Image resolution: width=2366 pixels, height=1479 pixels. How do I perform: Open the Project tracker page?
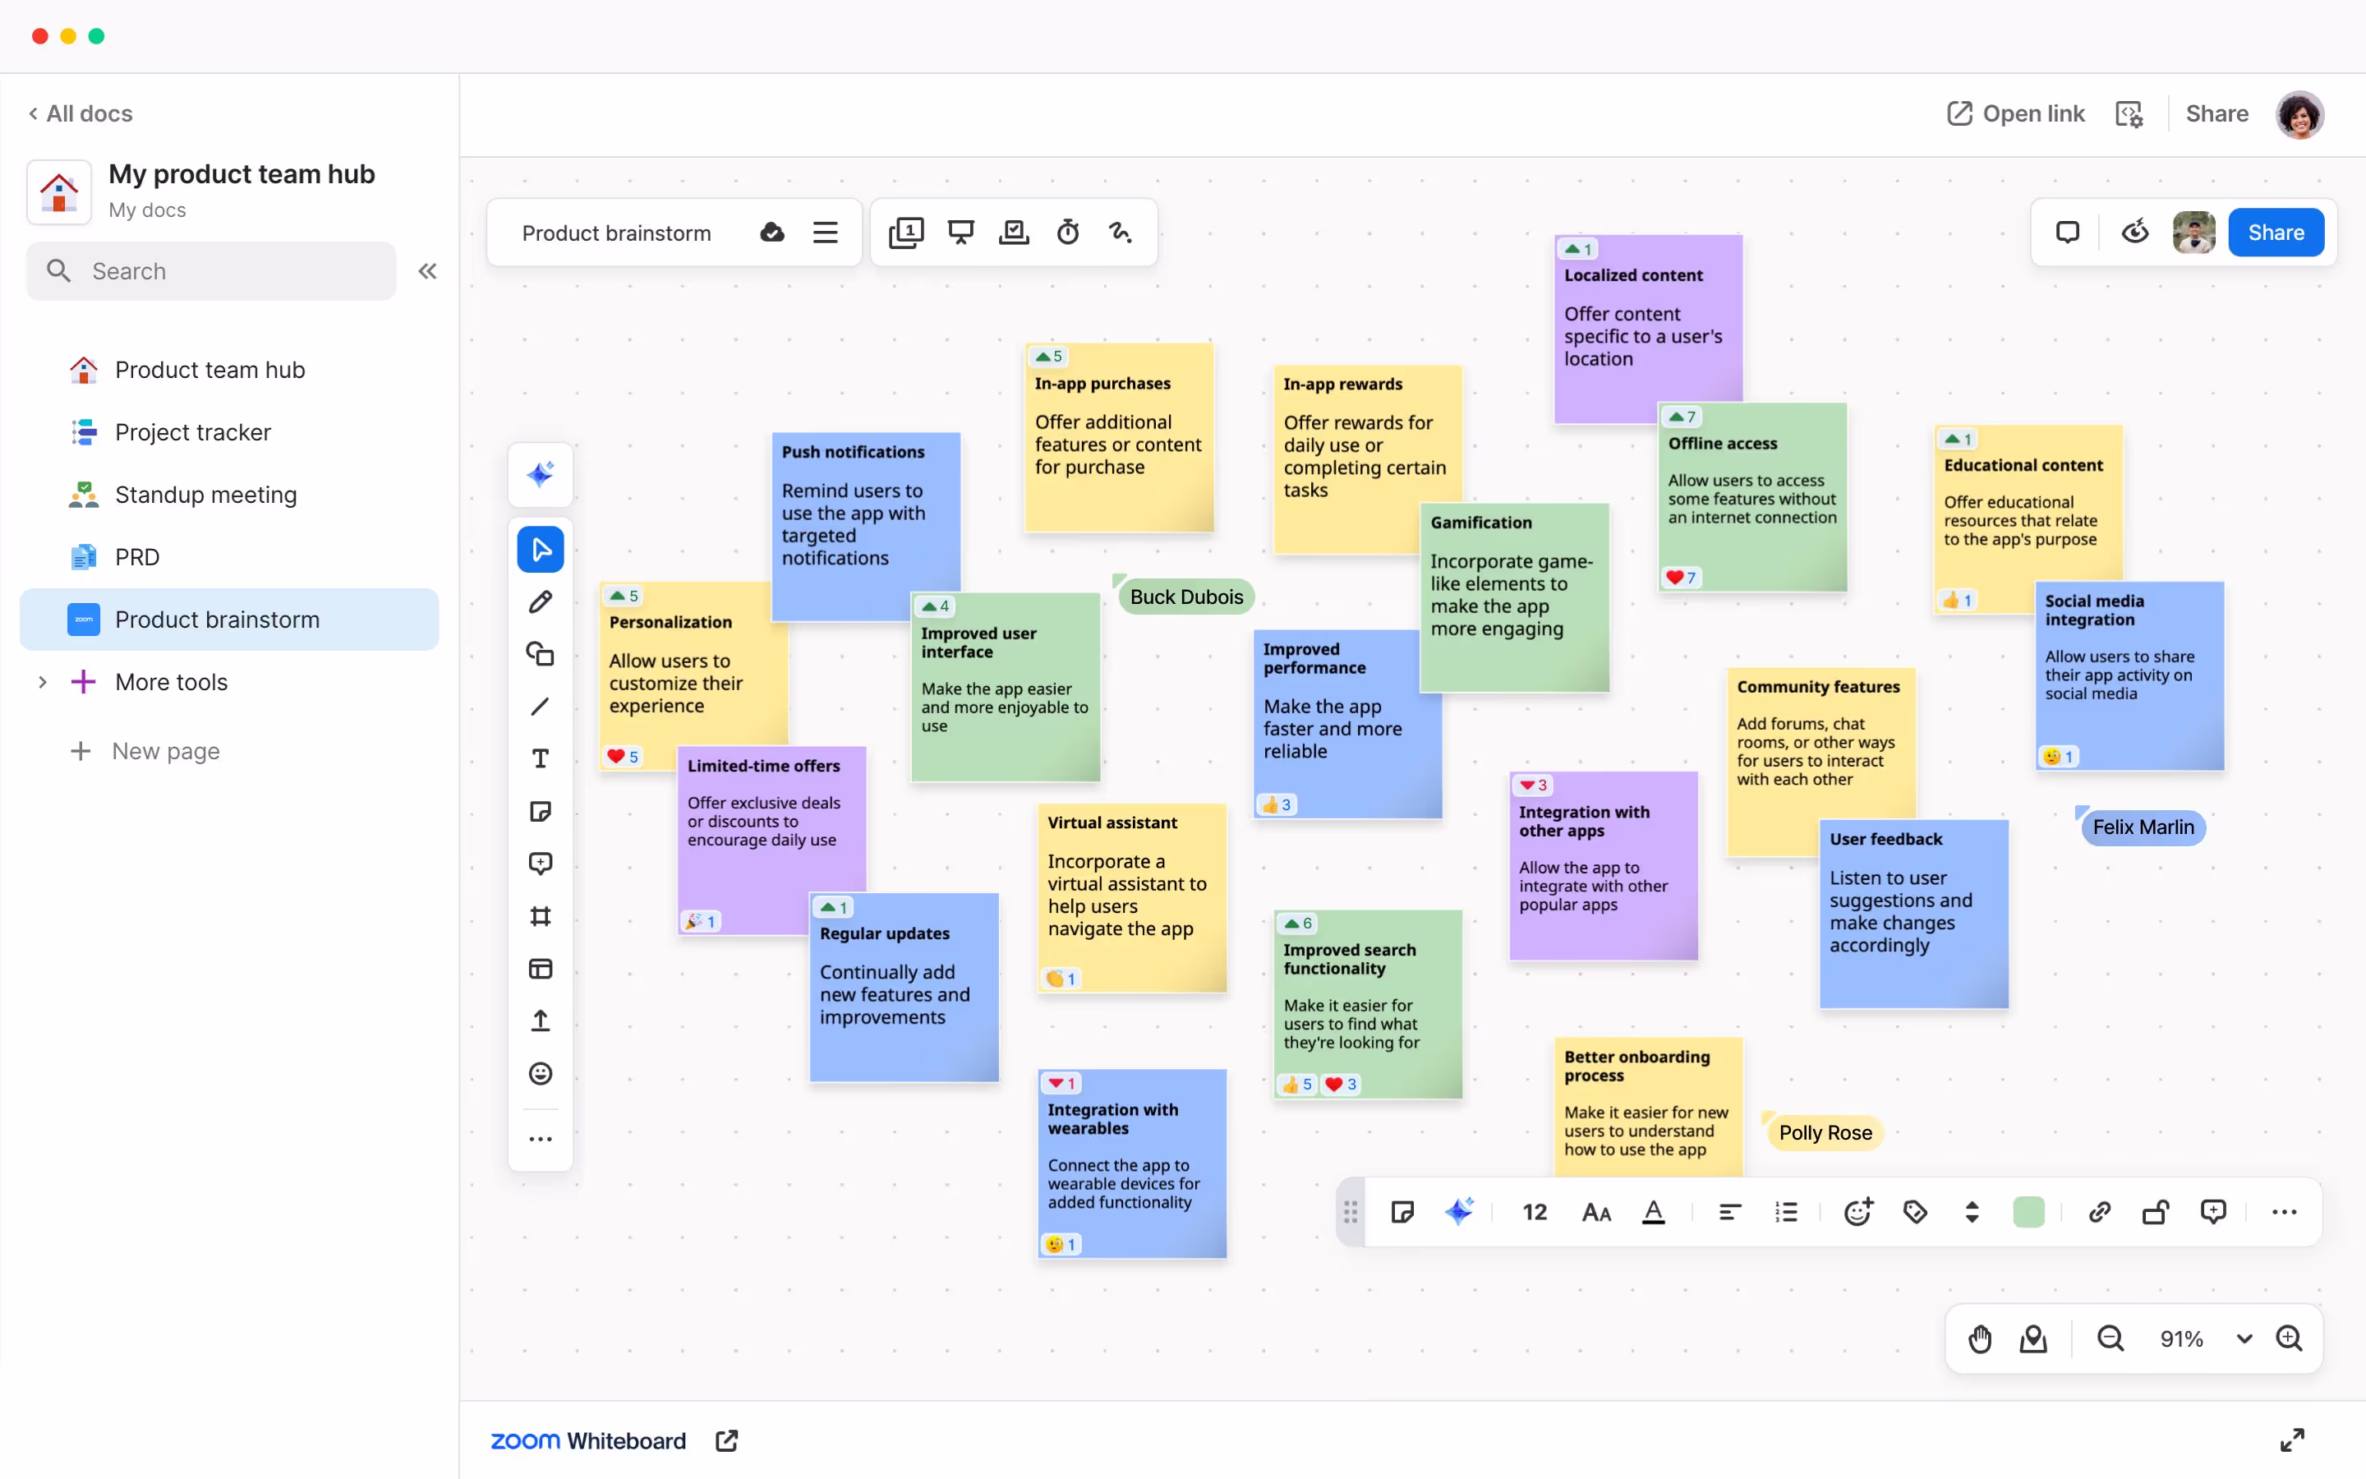192,432
